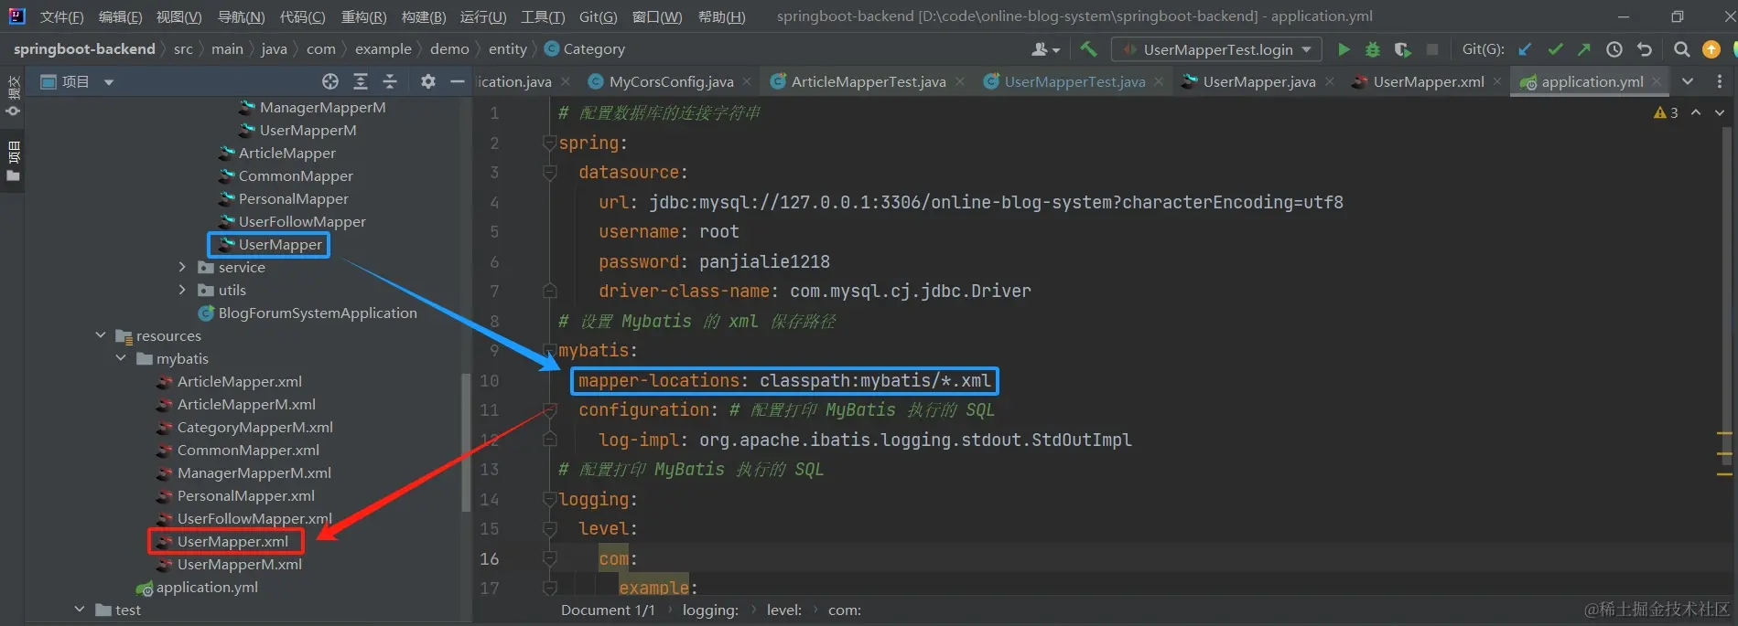This screenshot has height=626, width=1738.
Task: Open the 帮助(H) menu
Action: pyautogui.click(x=721, y=16)
